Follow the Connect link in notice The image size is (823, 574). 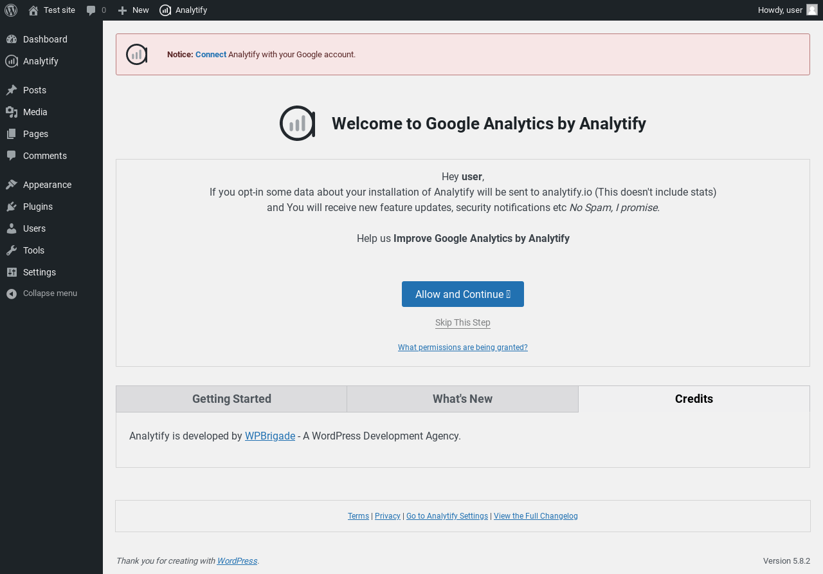(x=211, y=55)
